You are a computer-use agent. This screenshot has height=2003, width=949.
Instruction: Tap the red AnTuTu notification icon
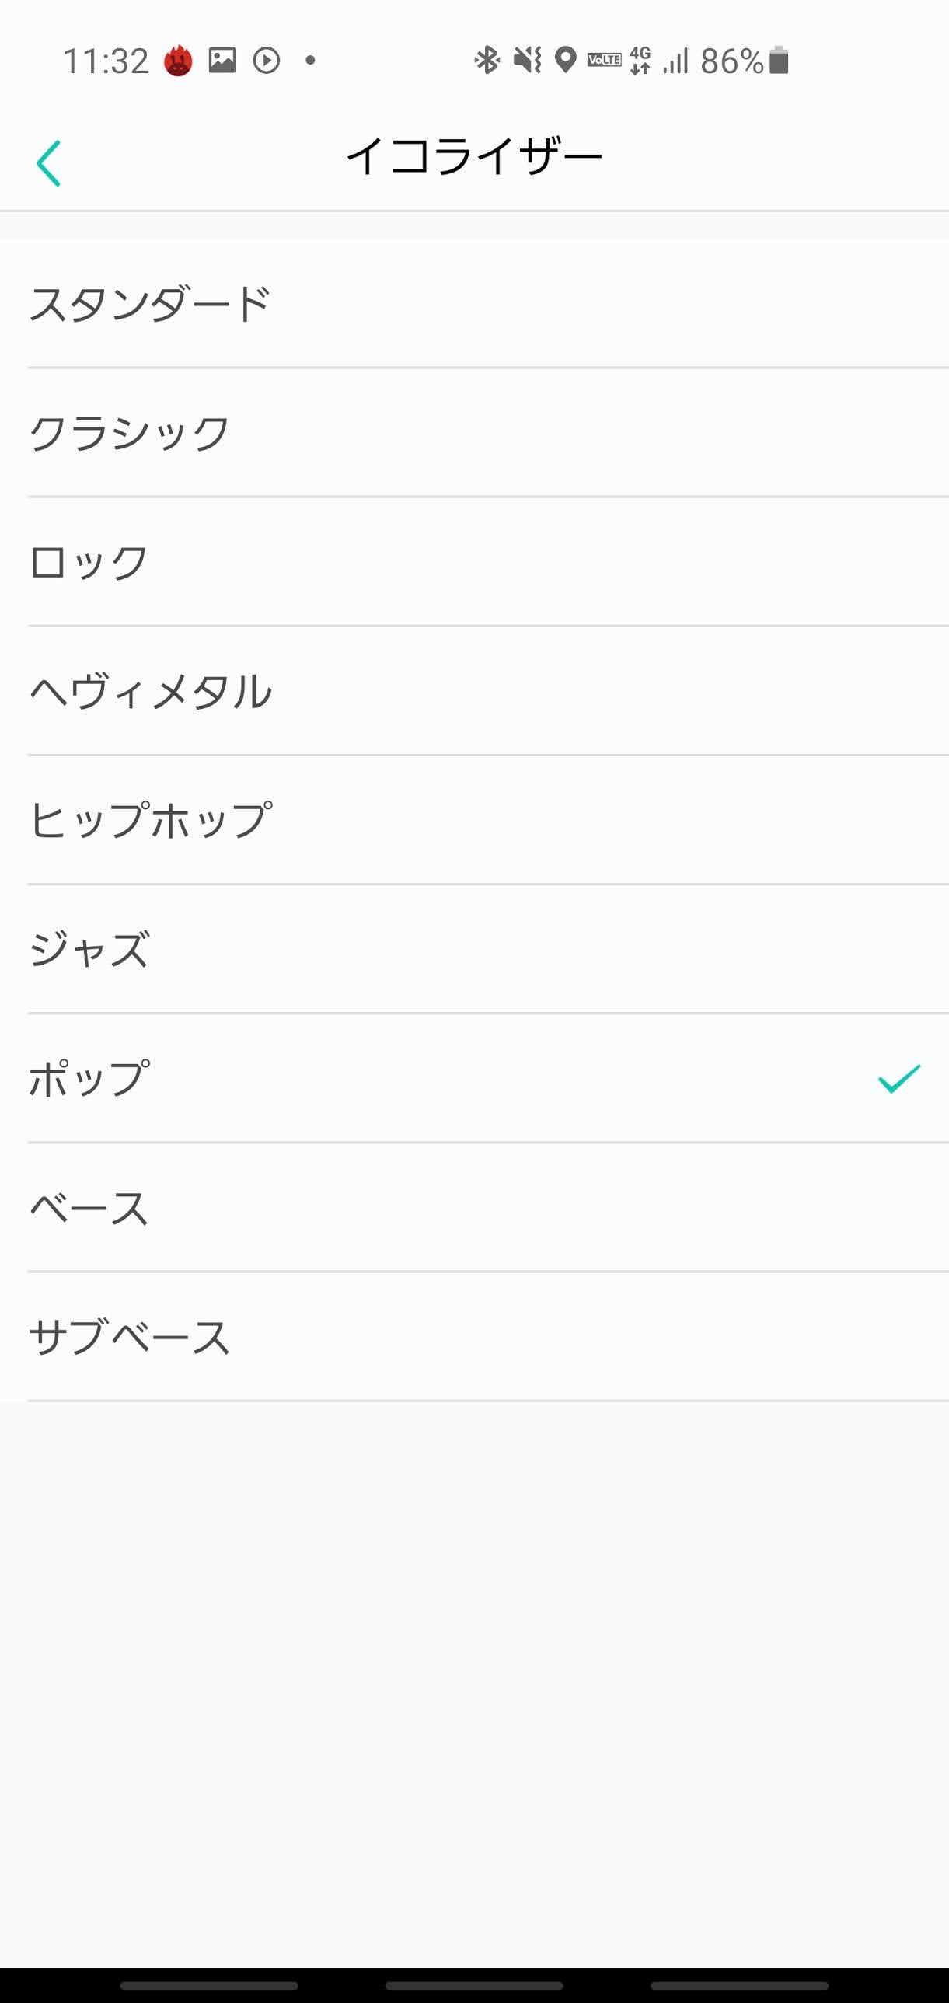pyautogui.click(x=178, y=61)
